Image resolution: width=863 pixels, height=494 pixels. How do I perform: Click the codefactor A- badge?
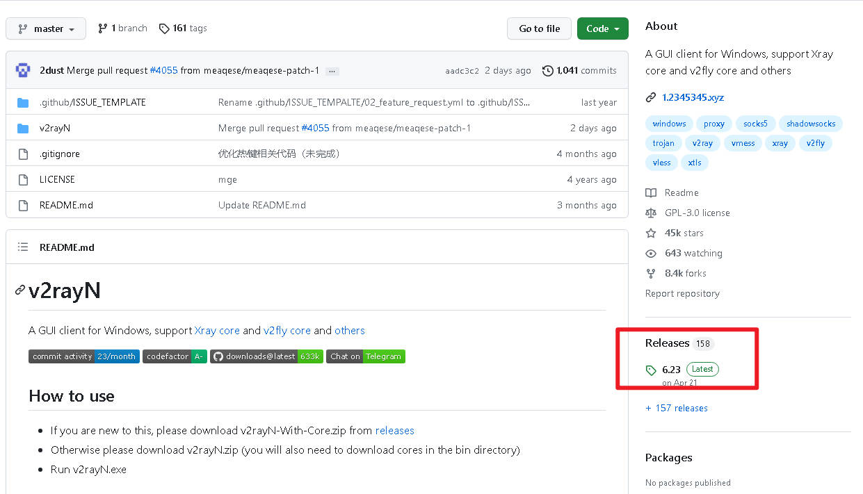(x=175, y=356)
